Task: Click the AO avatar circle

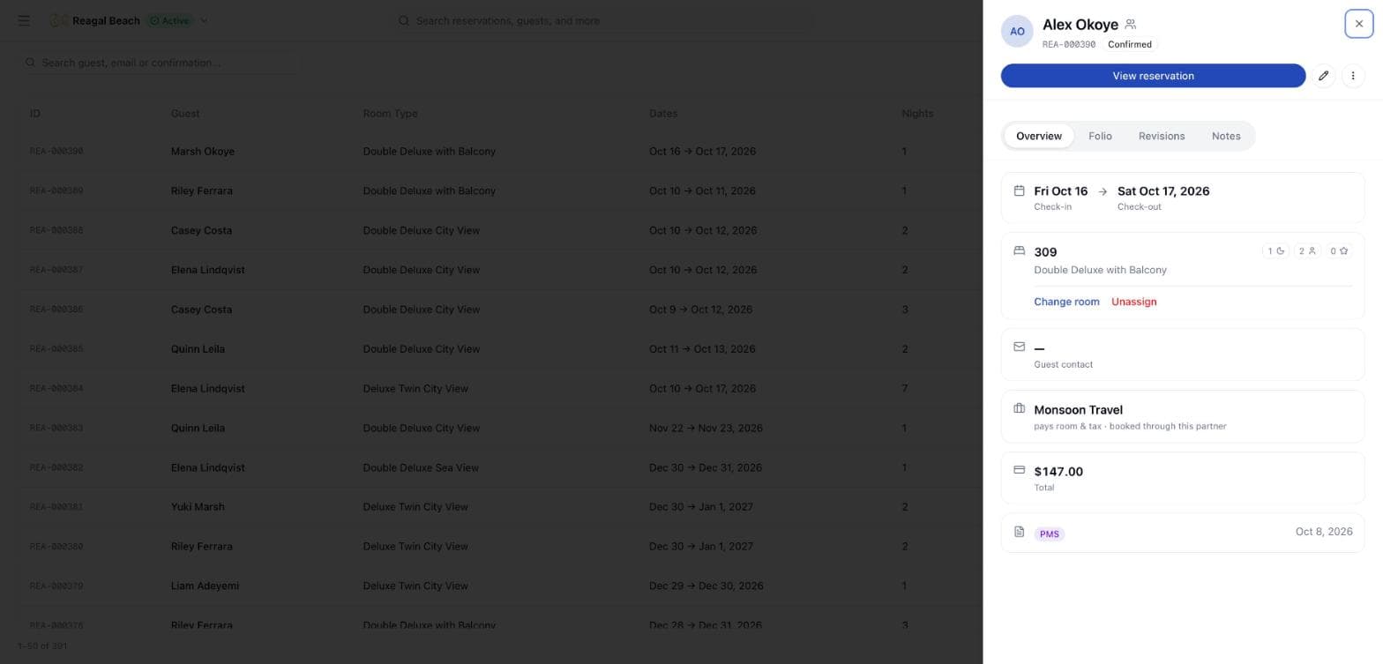Action: (1017, 31)
